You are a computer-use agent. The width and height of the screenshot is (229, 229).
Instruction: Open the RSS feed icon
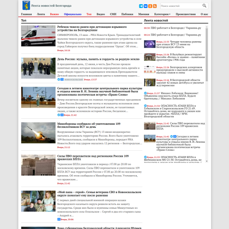pyautogui.click(x=155, y=6)
